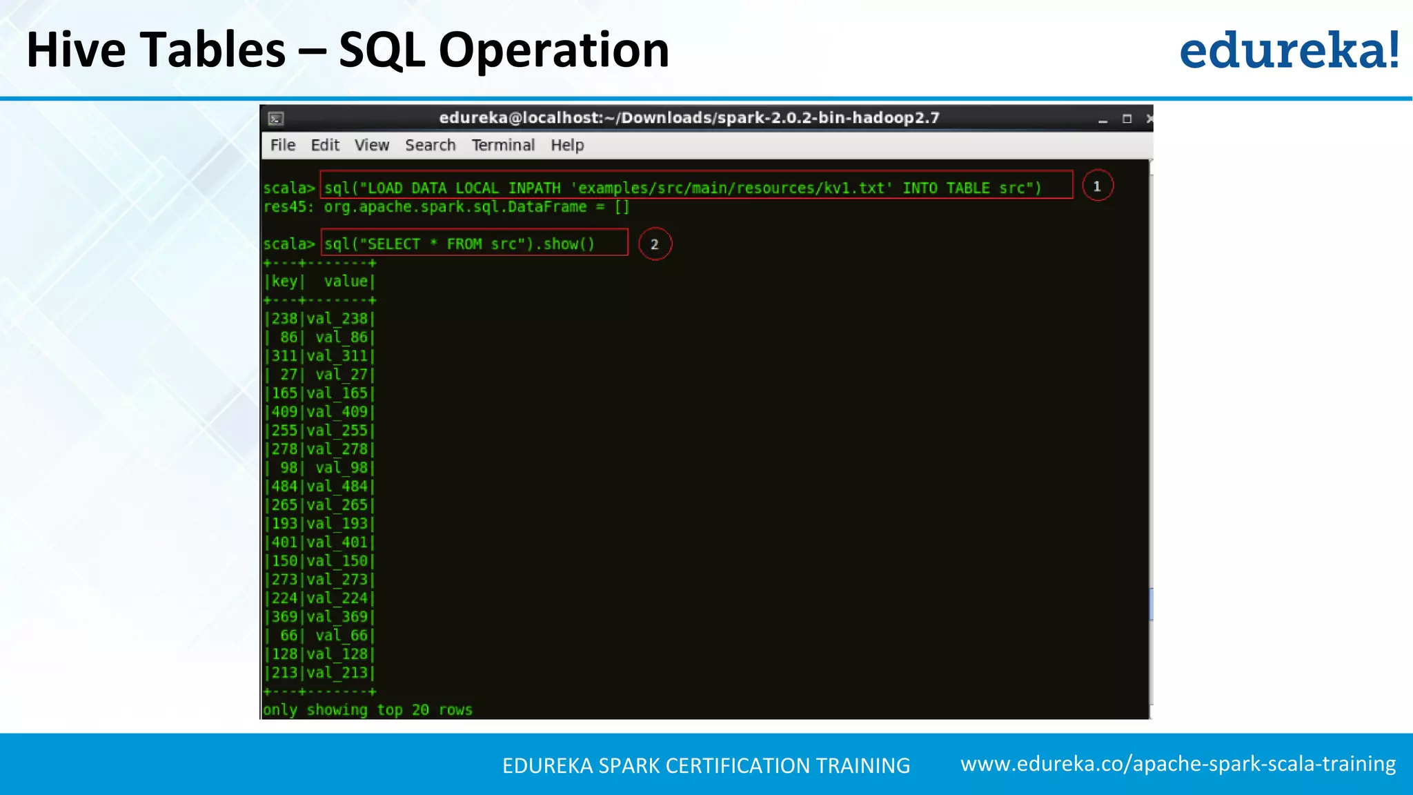Image resolution: width=1413 pixels, height=795 pixels.
Task: Open the Edit menu
Action: coord(325,145)
